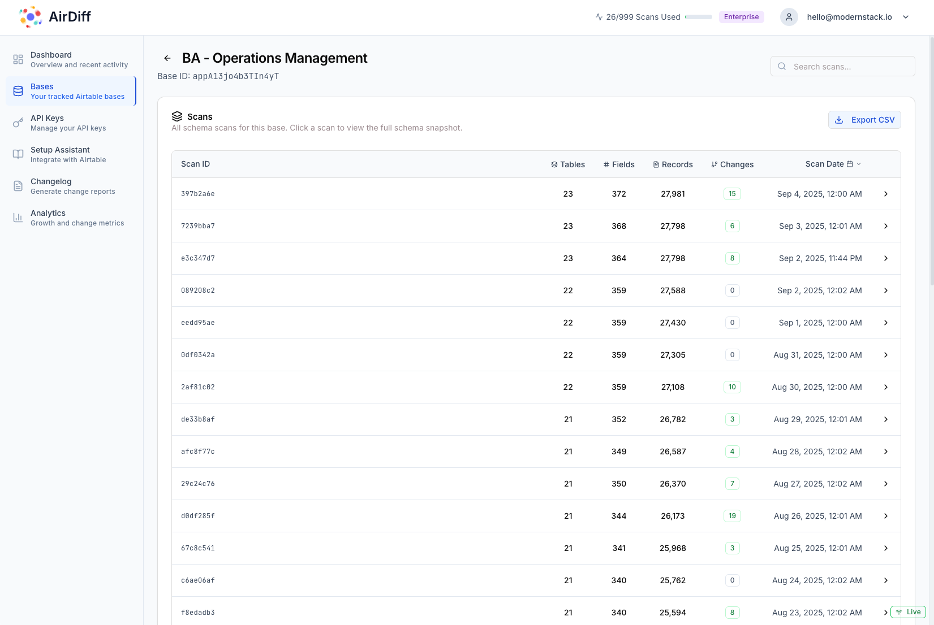This screenshot has height=625, width=934.
Task: Go back using the left arrow icon
Action: [x=167, y=58]
